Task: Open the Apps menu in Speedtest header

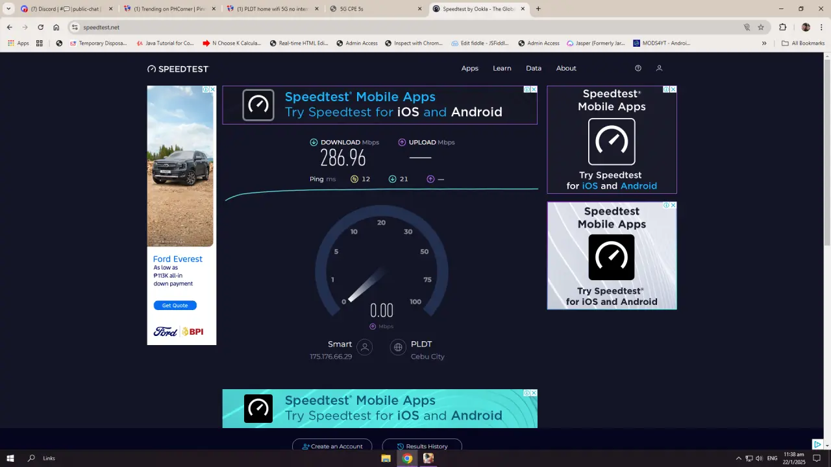Action: (x=470, y=68)
